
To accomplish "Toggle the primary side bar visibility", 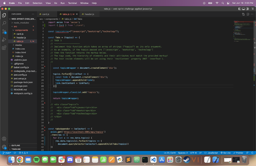I will (240, 9).
